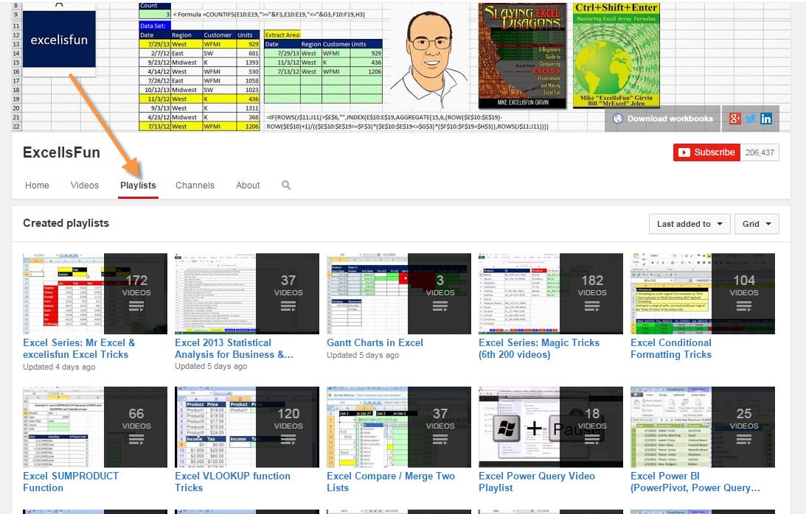The height and width of the screenshot is (514, 806).
Task: Click the Compare / Merge Two Lists thumbnail
Action: [399, 427]
